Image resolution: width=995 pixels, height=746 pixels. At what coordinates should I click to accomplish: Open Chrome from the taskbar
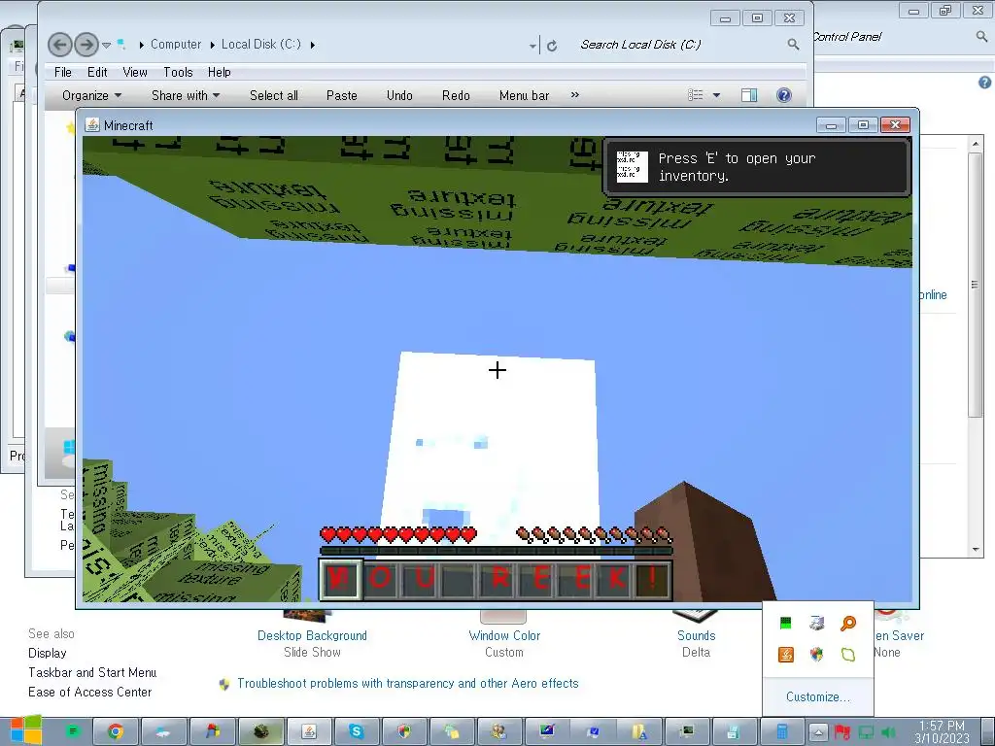click(115, 731)
